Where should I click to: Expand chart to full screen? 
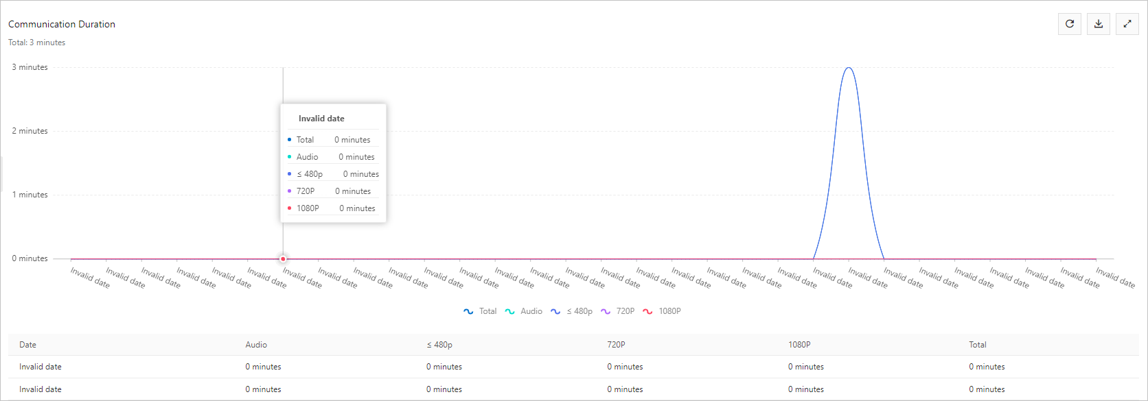coord(1127,24)
